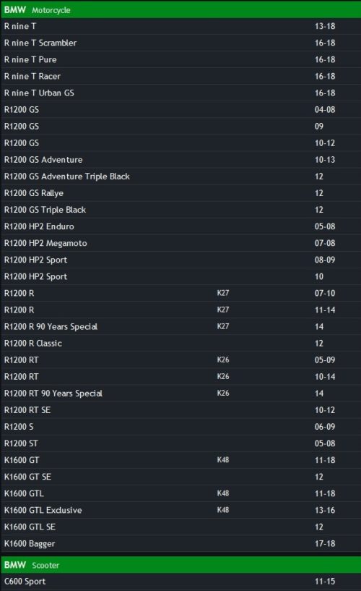The image size is (361, 591).
Task: Select the BMW Motorcycle header bar
Action: pyautogui.click(x=180, y=10)
